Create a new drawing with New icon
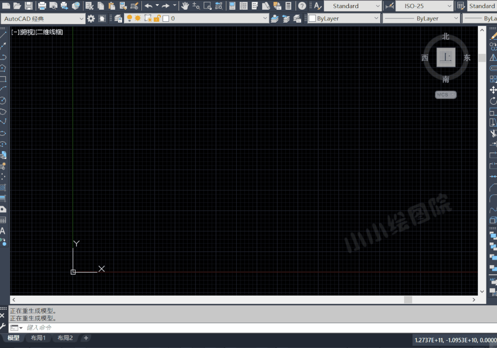Screen dimensions: 497x348 (6, 6)
